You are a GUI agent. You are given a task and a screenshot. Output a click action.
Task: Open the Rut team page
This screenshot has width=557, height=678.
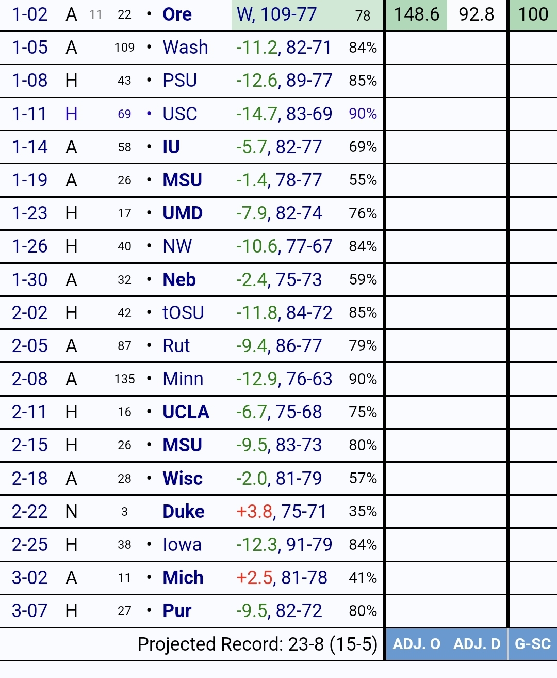click(x=176, y=346)
